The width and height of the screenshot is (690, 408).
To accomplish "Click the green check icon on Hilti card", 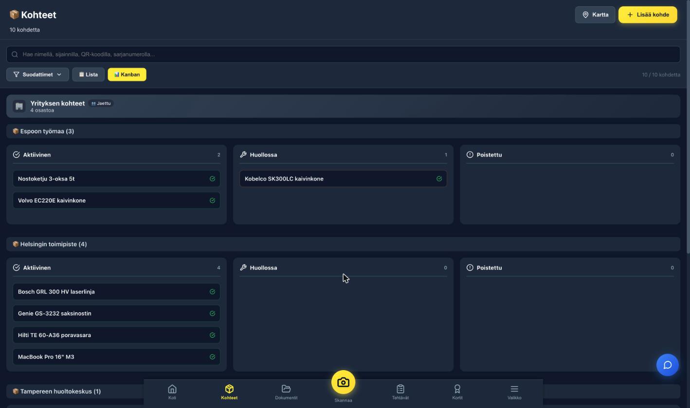I will click(212, 335).
